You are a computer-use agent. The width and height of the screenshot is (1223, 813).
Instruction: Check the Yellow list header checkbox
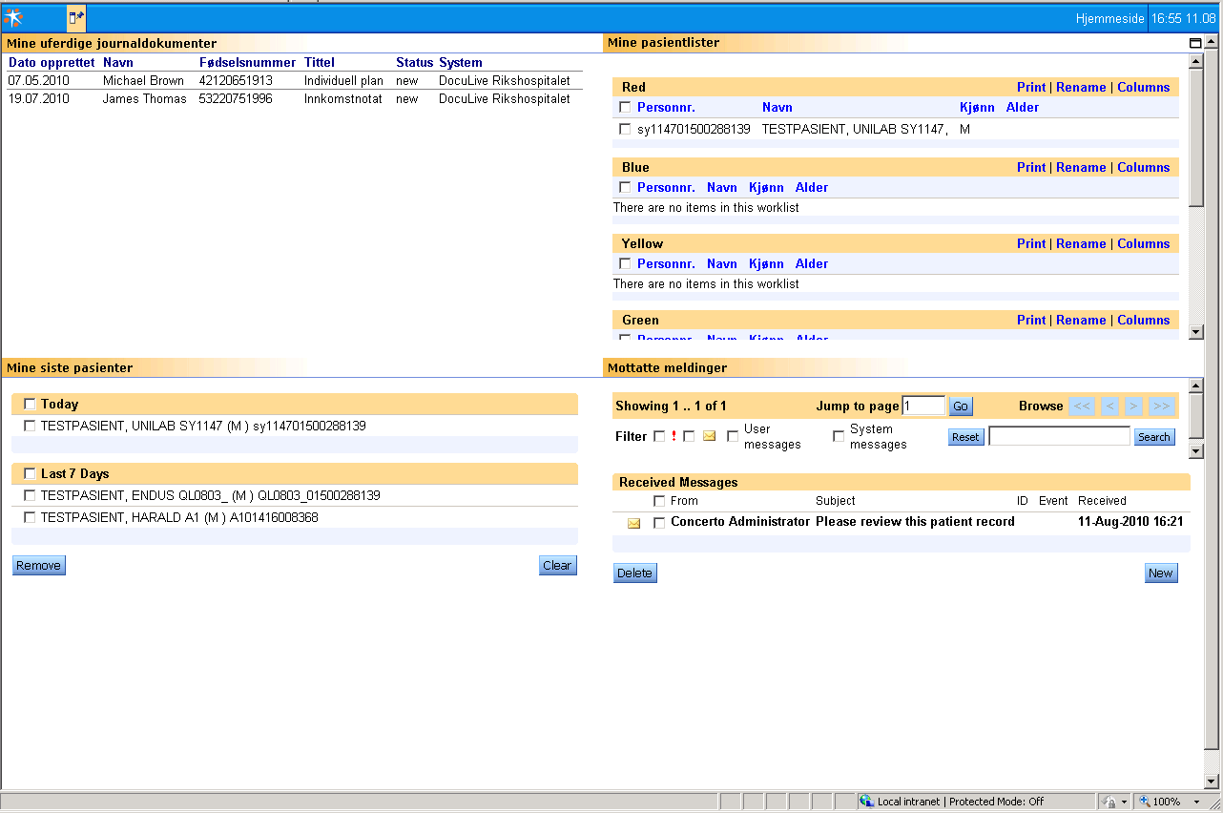(625, 263)
